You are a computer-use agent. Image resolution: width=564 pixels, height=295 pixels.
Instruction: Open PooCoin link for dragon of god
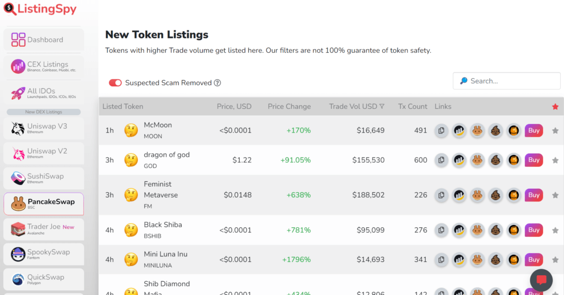click(495, 160)
